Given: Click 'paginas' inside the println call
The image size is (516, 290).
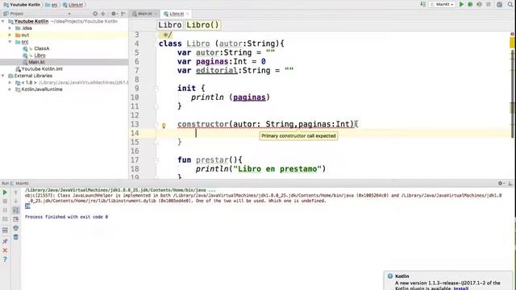Looking at the screenshot, I should point(249,97).
